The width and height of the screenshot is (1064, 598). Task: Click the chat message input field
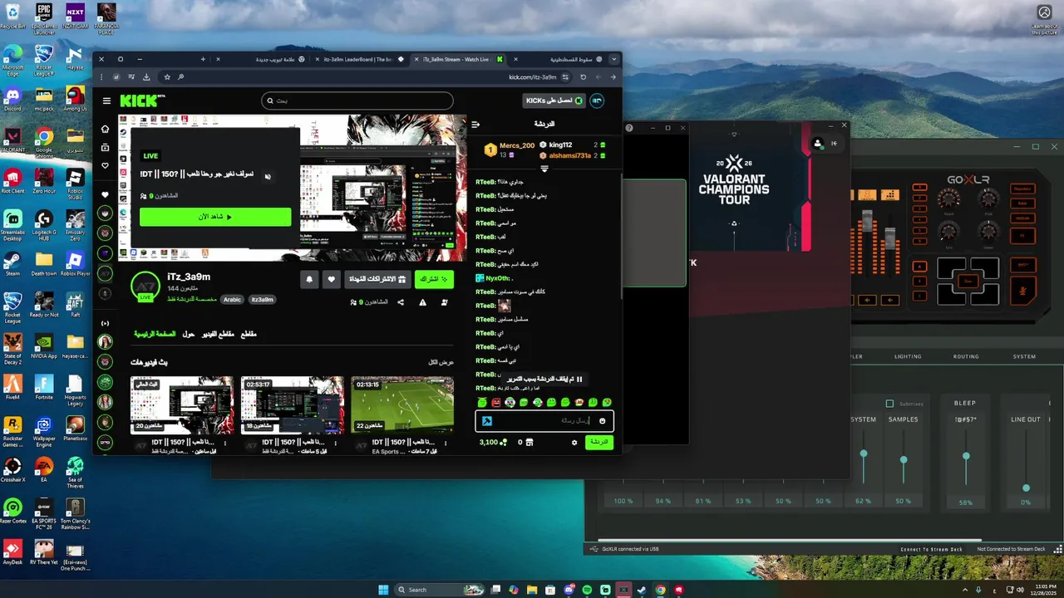click(544, 421)
